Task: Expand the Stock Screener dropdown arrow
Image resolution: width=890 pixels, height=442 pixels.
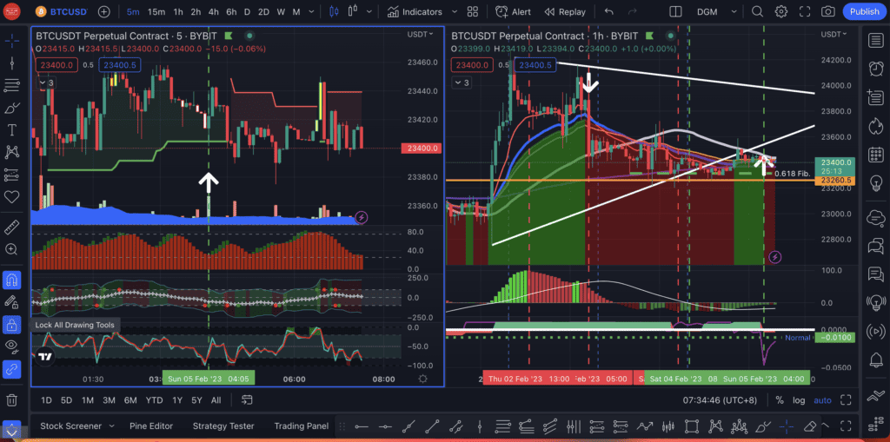Action: 111,426
